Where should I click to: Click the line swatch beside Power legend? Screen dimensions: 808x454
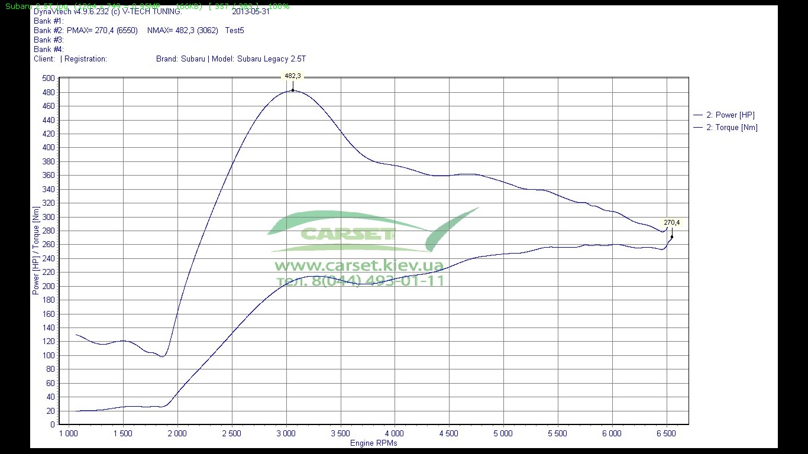pos(698,115)
